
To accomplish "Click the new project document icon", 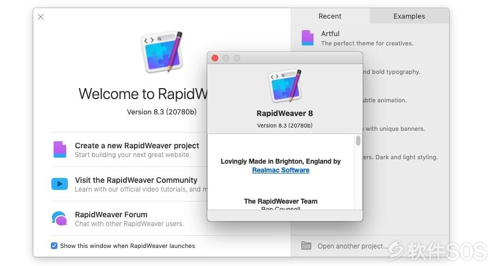I will coord(60,149).
